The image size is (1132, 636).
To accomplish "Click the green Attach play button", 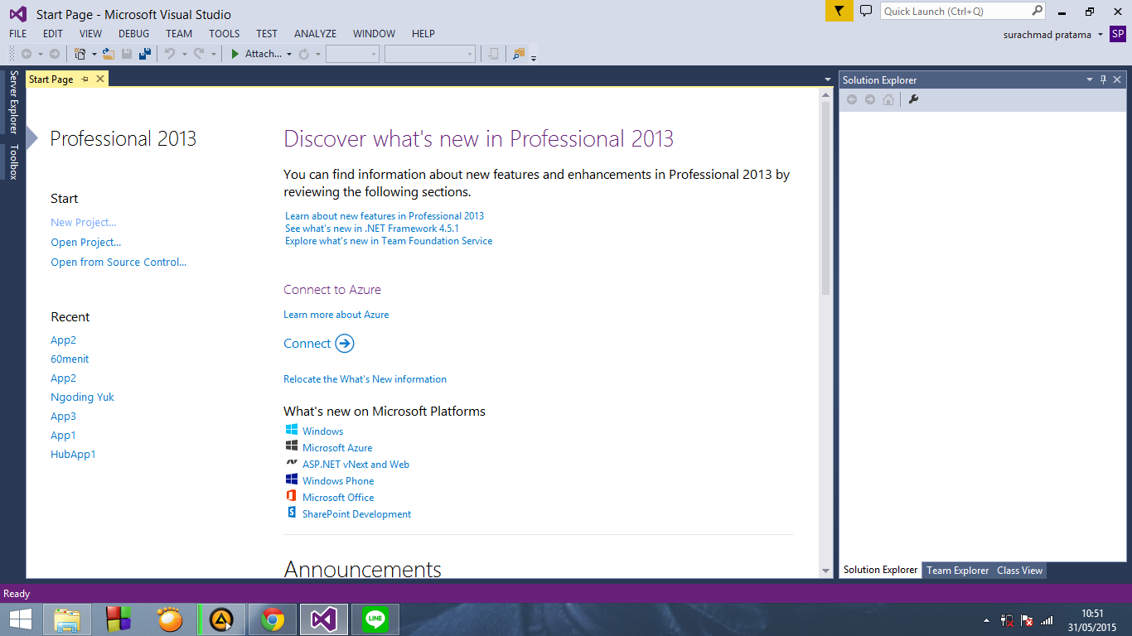I will point(235,54).
